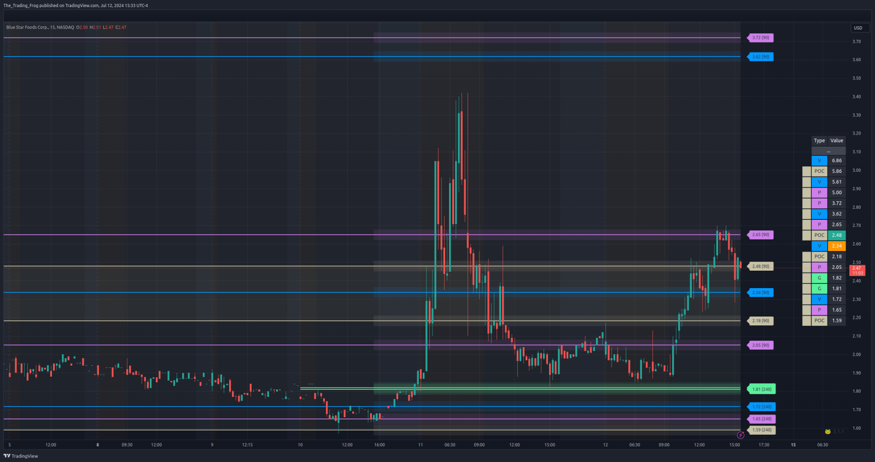This screenshot has height=462, width=875.
Task: Click the 2.65 (90) purple level label
Action: pyautogui.click(x=760, y=235)
